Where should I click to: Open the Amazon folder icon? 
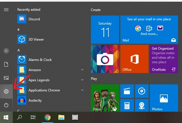point(22,70)
